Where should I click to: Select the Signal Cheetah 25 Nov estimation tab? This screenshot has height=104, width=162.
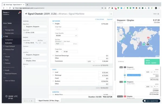48,100
